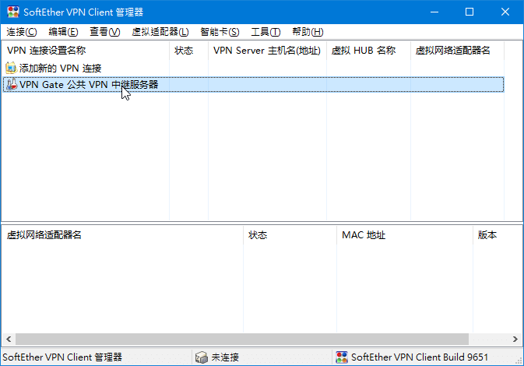Click the MAC 地址 column header
The height and width of the screenshot is (366, 524).
[x=364, y=235]
